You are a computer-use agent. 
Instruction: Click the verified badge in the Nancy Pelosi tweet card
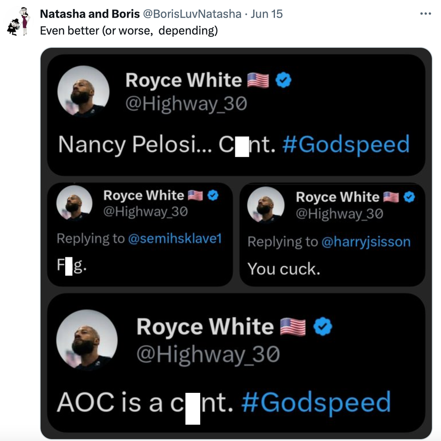click(283, 81)
